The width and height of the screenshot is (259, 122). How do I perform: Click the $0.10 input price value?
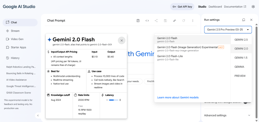(95, 57)
